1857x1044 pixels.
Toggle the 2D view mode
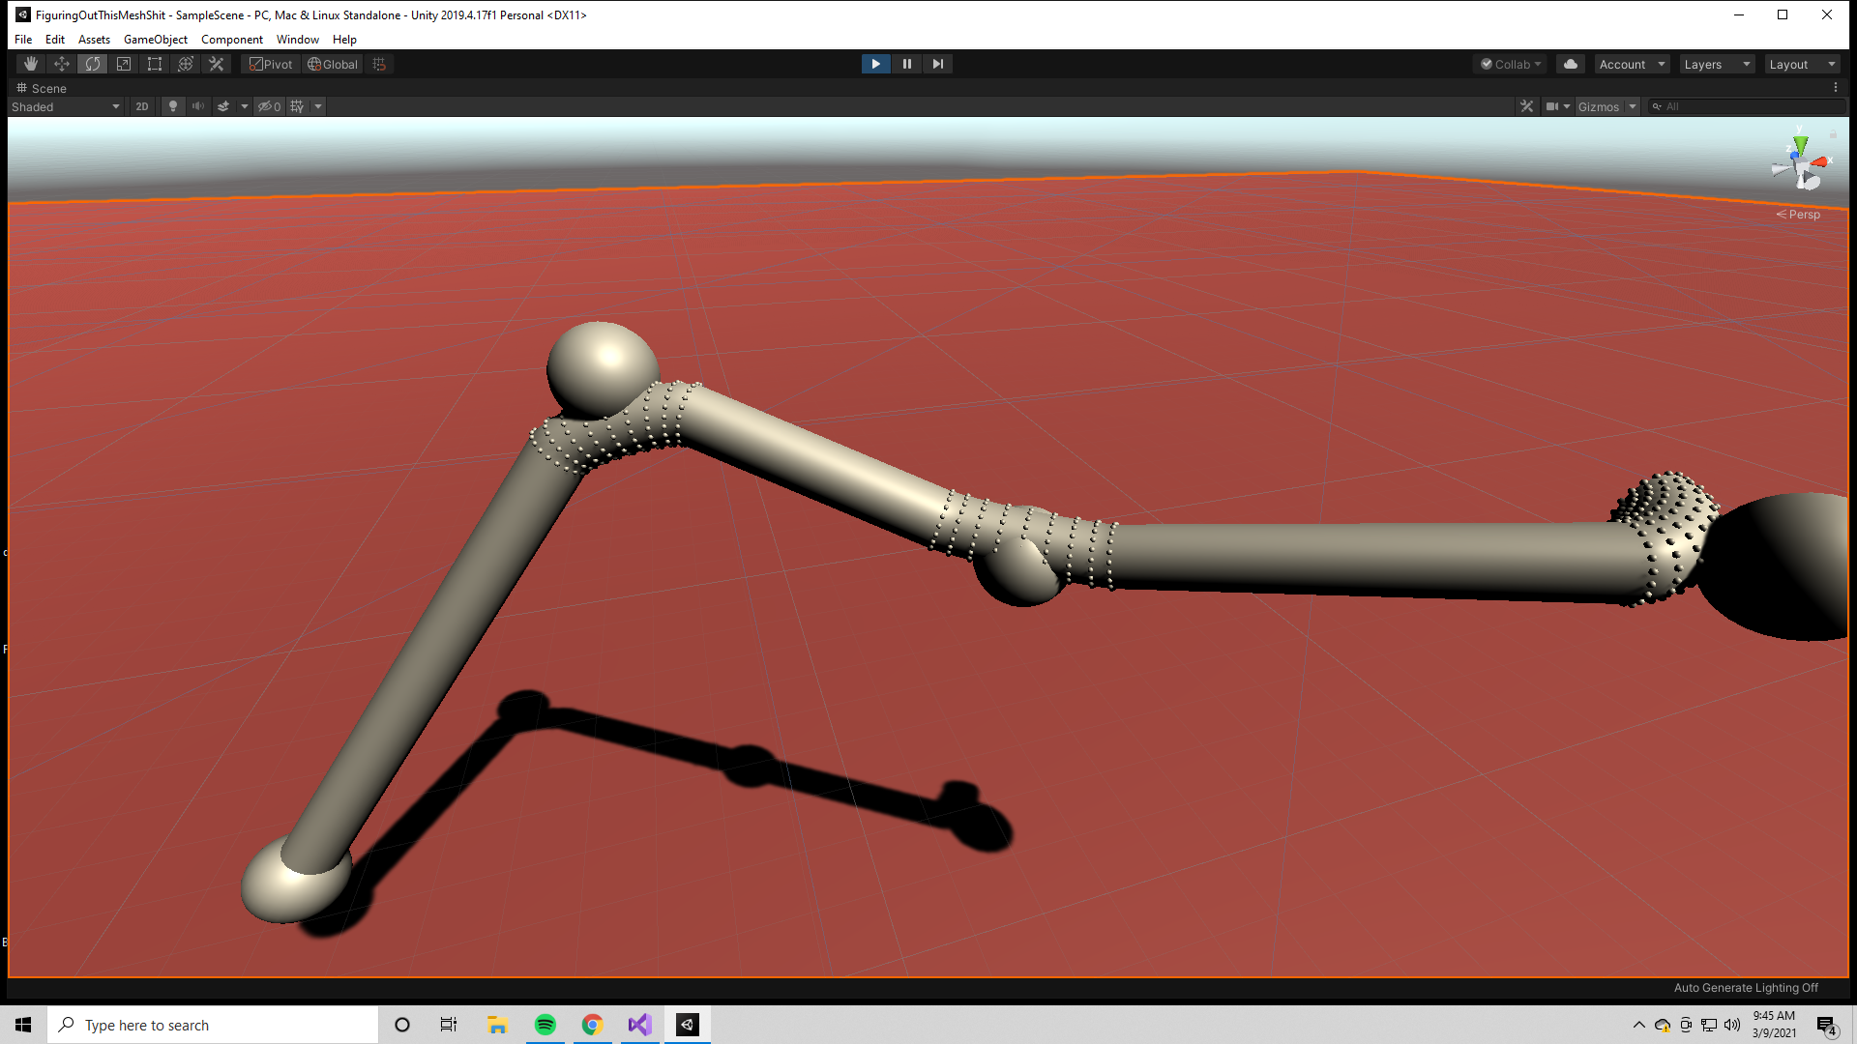[x=141, y=106]
